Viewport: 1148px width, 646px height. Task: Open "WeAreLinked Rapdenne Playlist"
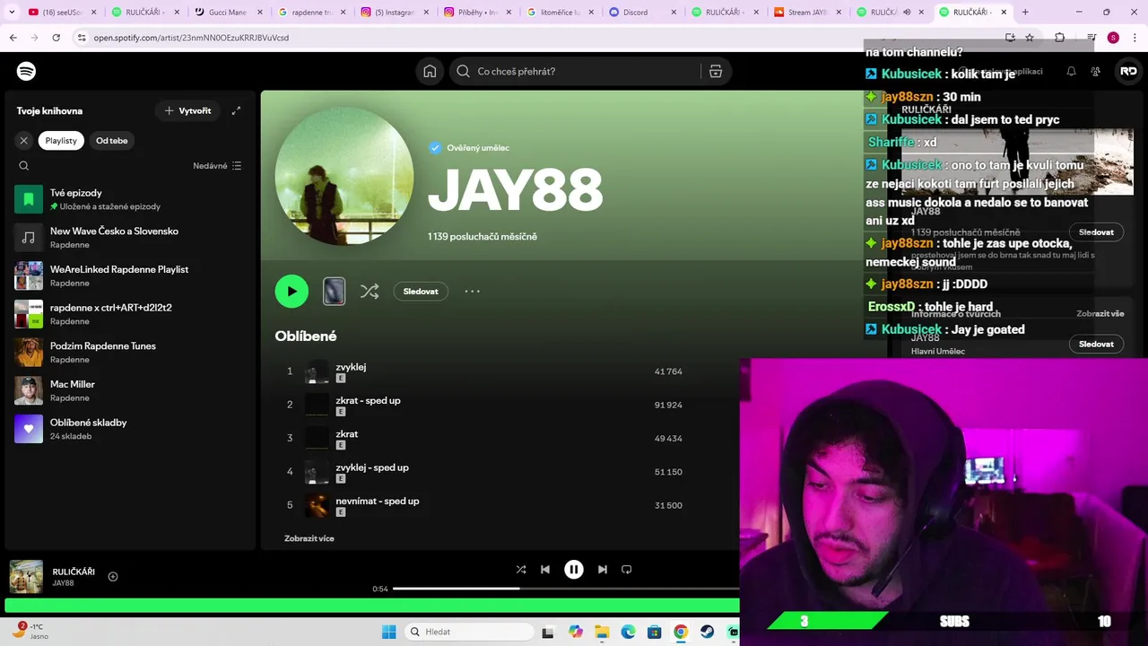pos(129,275)
